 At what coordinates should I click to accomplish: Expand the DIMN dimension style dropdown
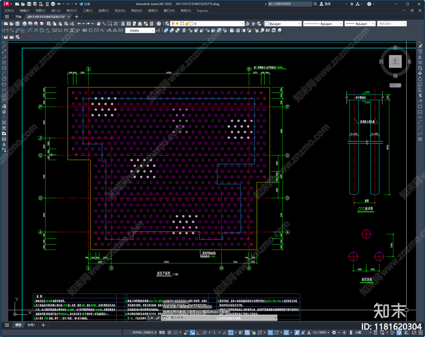[153, 31]
